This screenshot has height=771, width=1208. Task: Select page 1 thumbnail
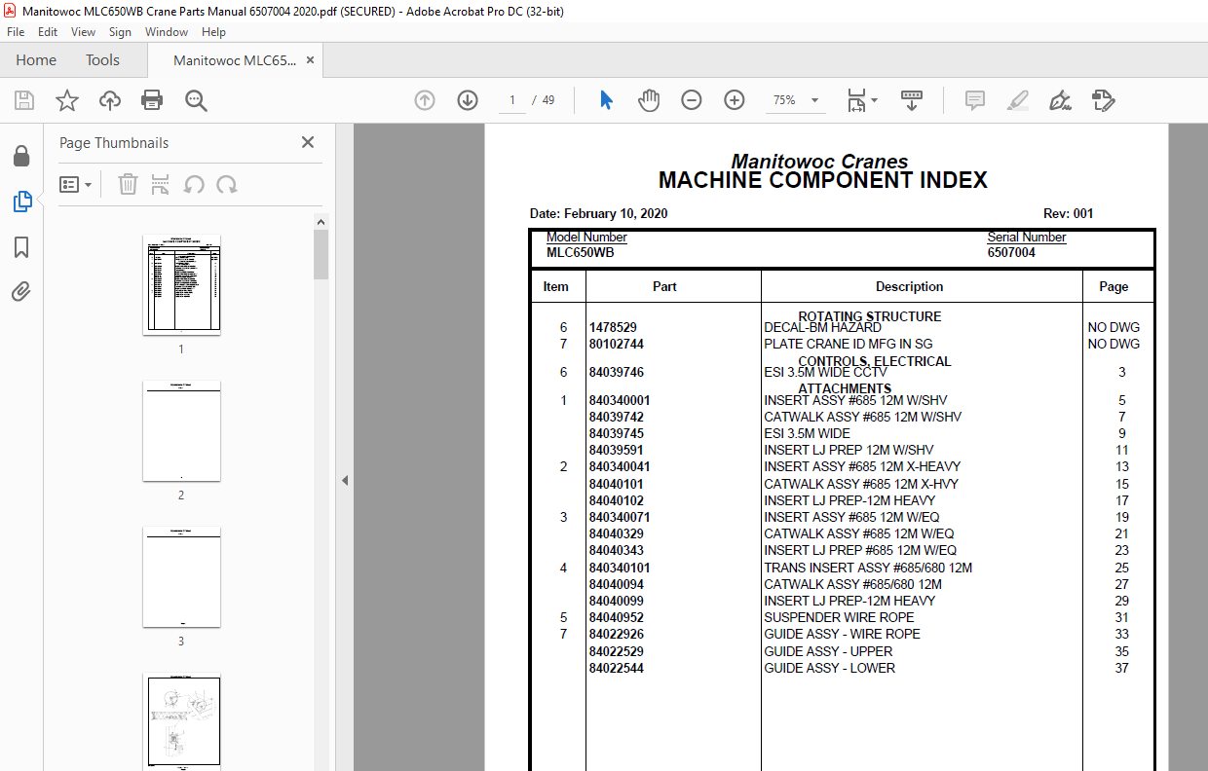tap(181, 284)
